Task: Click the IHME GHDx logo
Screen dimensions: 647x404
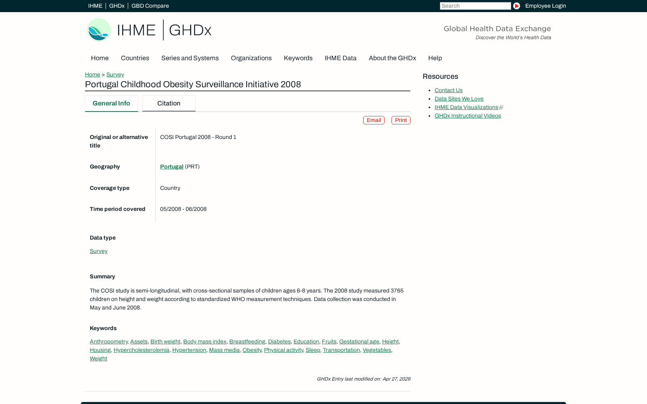Action: click(149, 30)
